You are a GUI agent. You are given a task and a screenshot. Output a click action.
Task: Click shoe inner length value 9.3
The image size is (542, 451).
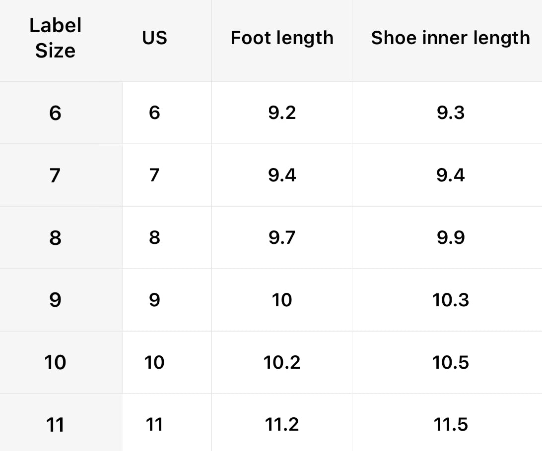click(x=451, y=113)
